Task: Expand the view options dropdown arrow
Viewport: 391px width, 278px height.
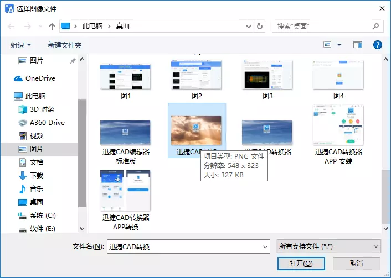Action: click(x=339, y=45)
